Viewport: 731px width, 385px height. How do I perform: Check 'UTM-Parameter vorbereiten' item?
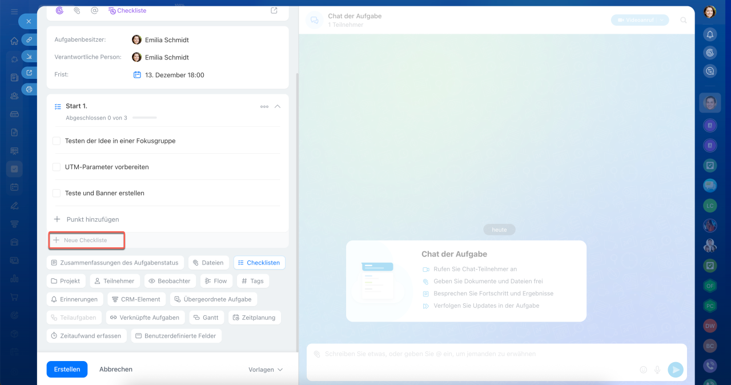tap(57, 167)
